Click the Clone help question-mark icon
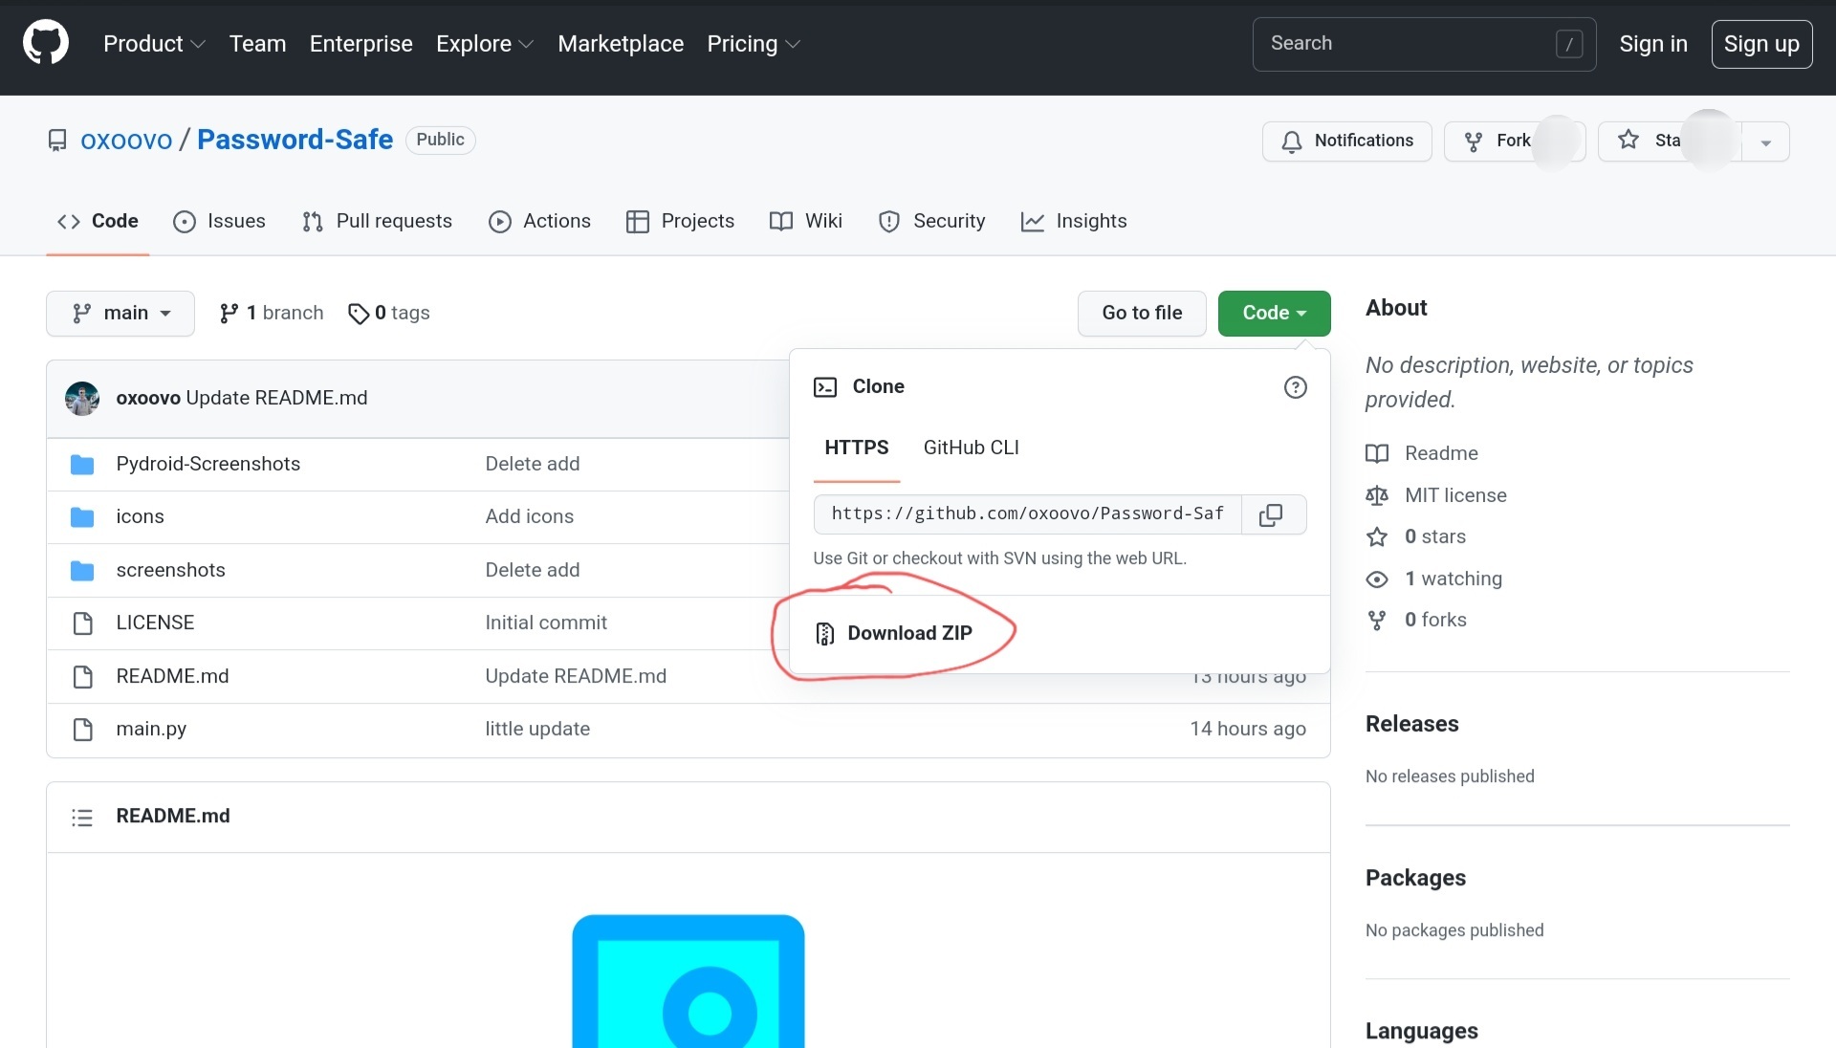The image size is (1836, 1048). (1295, 387)
